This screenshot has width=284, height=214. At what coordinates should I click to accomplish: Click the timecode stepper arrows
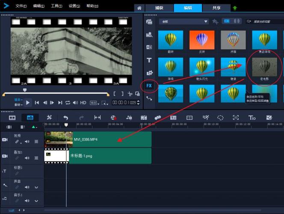[x=139, y=103]
